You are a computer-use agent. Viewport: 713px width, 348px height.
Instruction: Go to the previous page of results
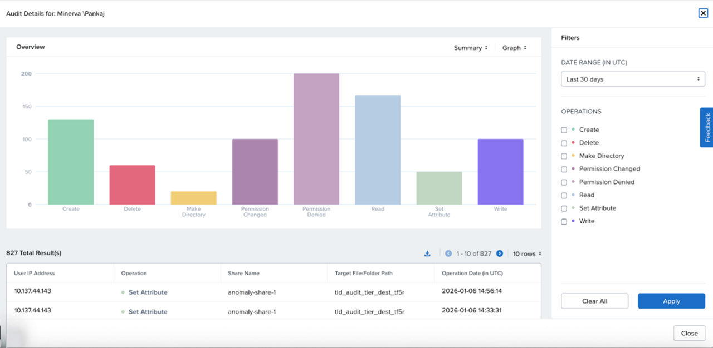coord(448,253)
